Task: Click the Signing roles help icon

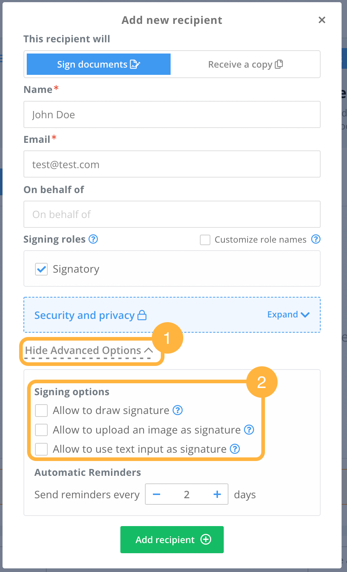Action: tap(93, 239)
